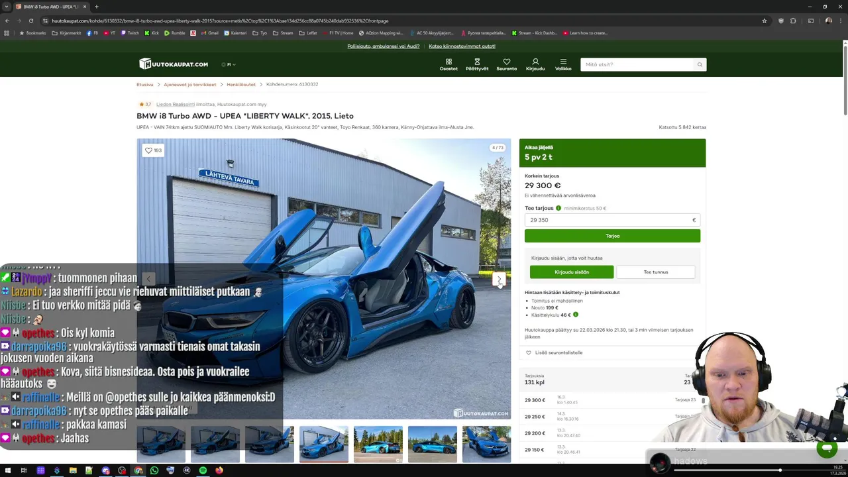Open Leffat bookmarks folder
Viewport: 848px width, 477px height.
click(308, 33)
